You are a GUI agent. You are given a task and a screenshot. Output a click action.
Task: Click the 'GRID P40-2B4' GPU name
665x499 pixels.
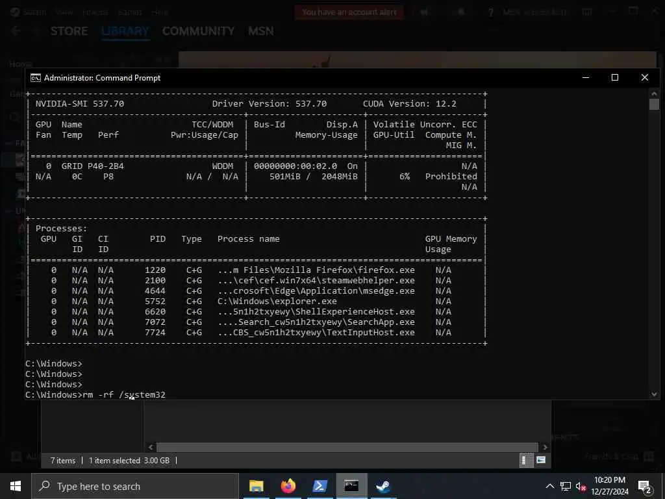click(x=92, y=166)
